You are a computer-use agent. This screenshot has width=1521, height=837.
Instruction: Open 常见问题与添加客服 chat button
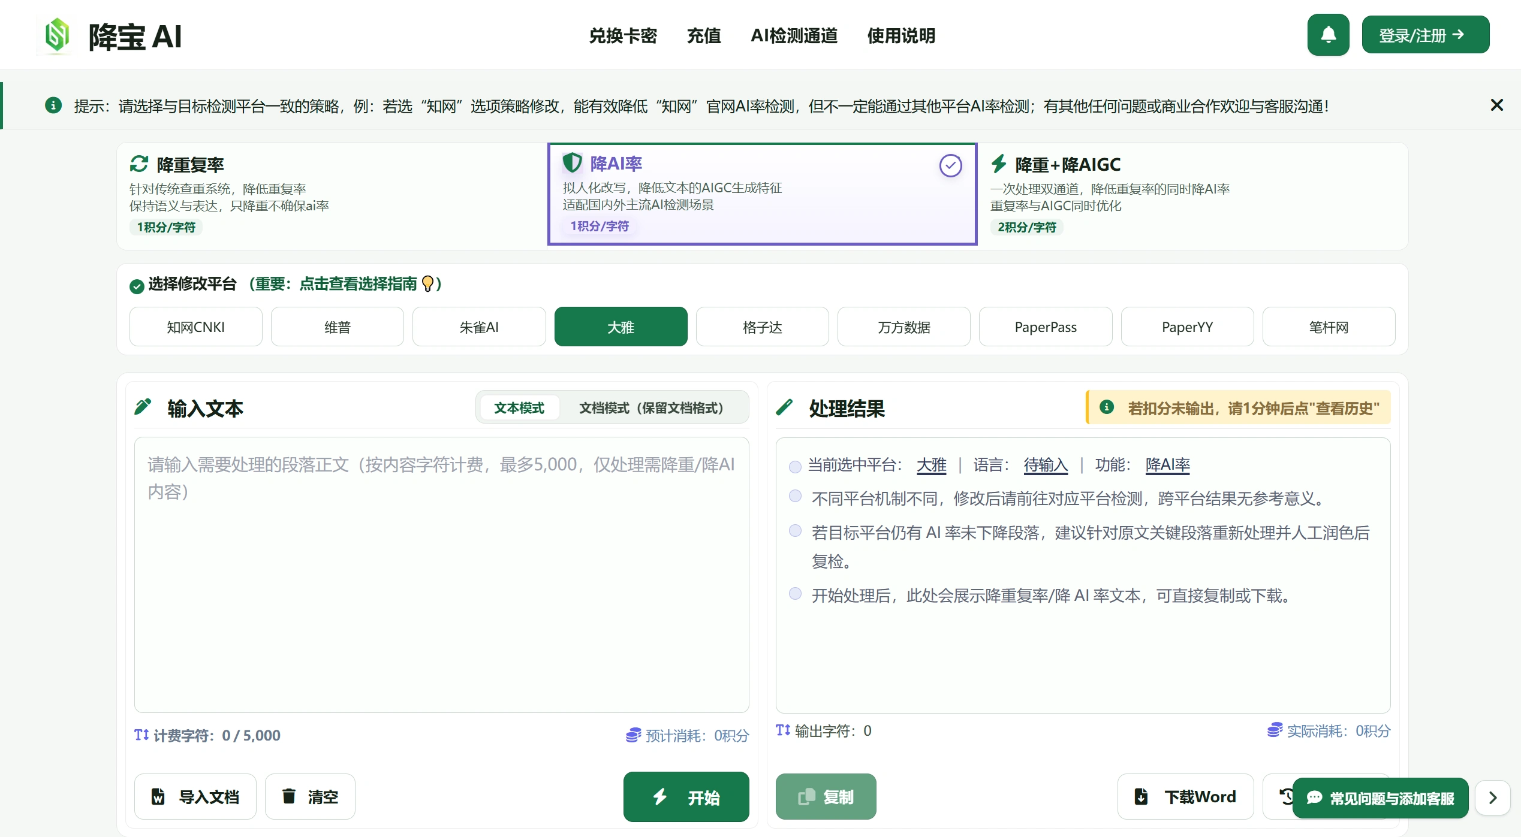(1380, 798)
